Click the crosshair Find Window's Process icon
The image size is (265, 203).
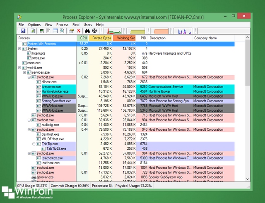[94, 31]
